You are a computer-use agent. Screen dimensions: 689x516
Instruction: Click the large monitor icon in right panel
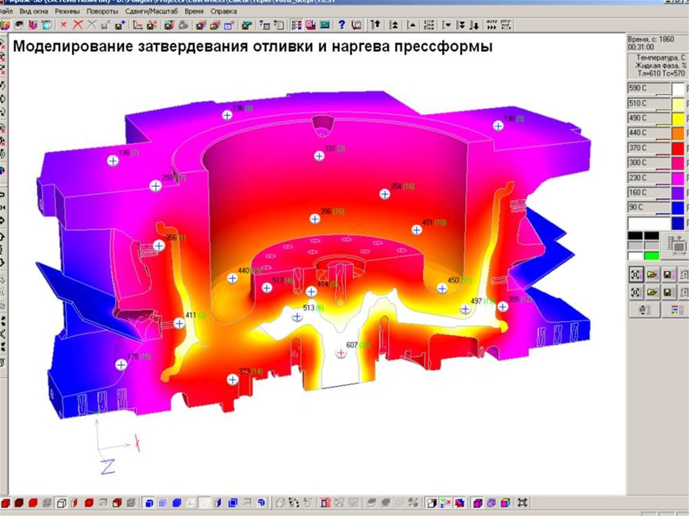click(x=678, y=244)
